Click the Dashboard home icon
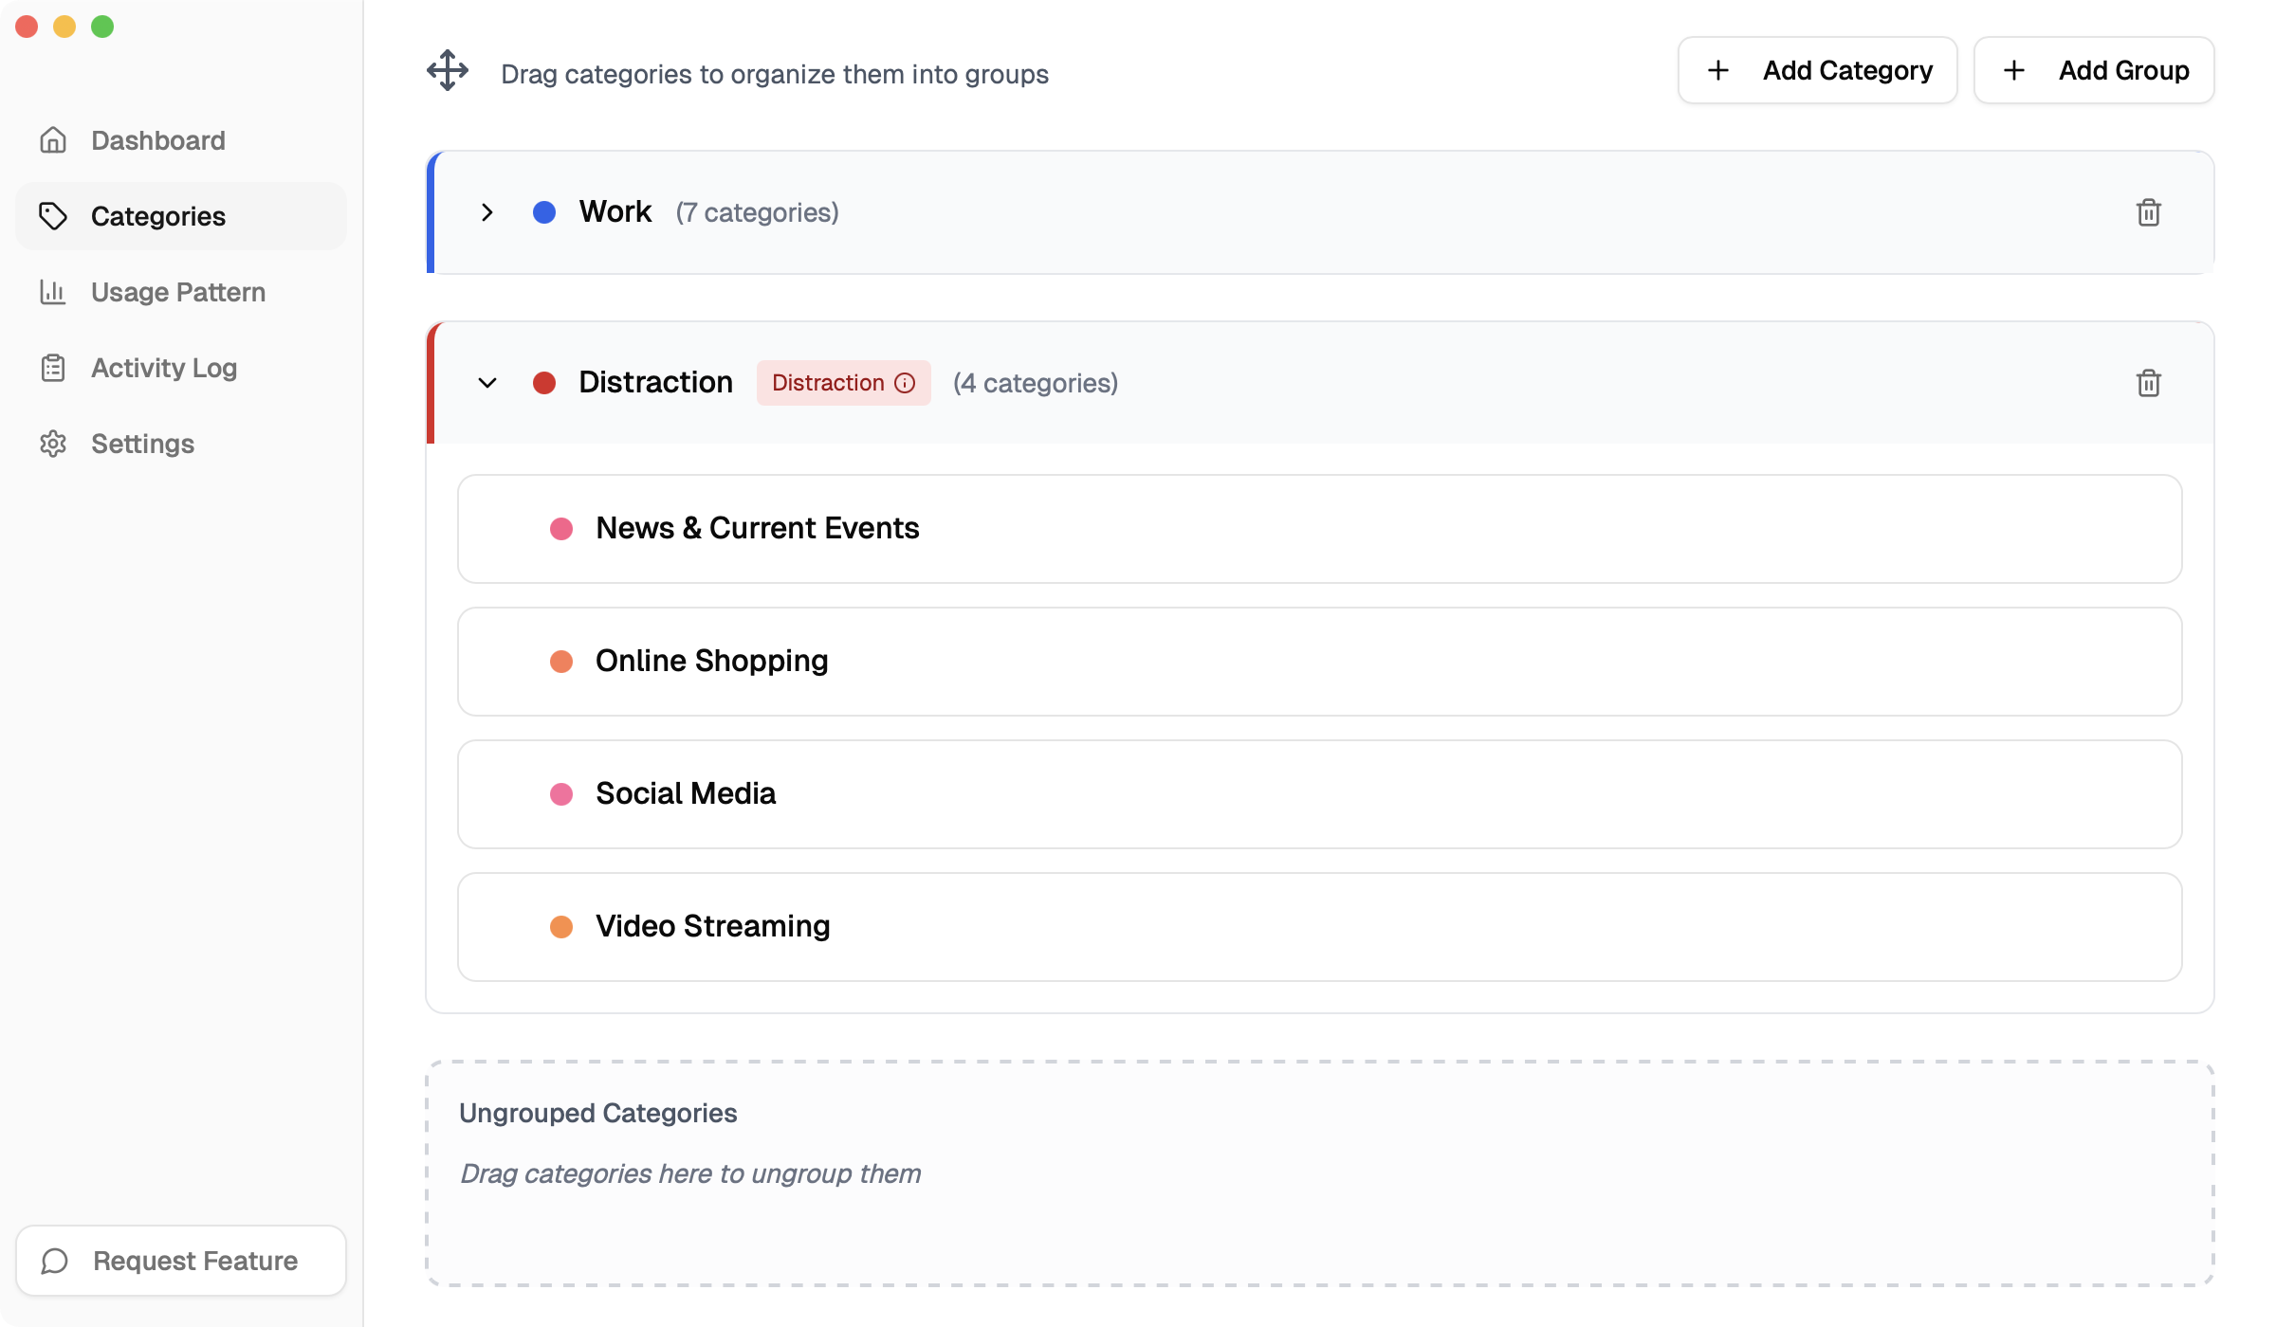2276x1327 pixels. [53, 140]
